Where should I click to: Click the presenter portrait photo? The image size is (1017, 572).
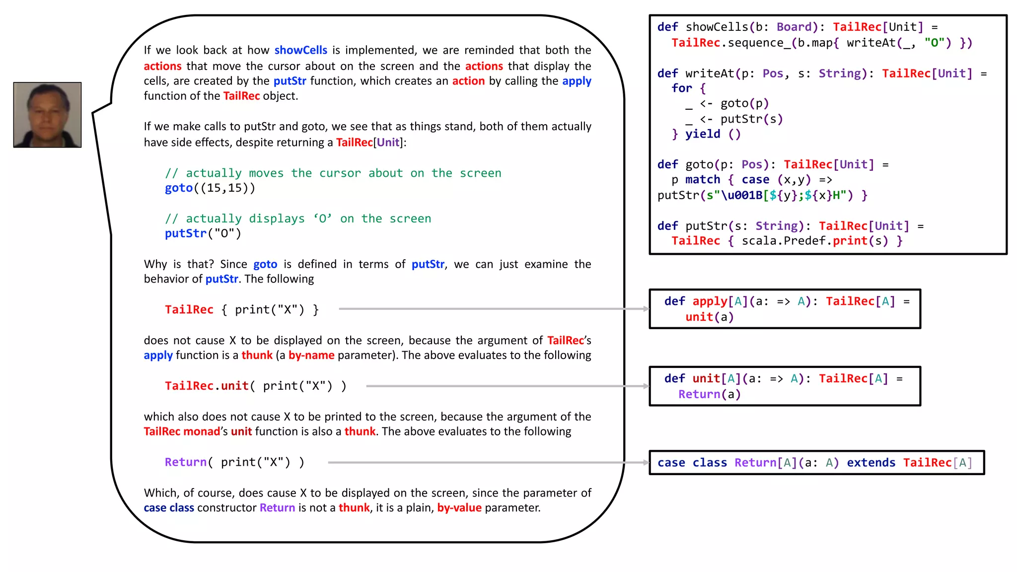point(47,115)
